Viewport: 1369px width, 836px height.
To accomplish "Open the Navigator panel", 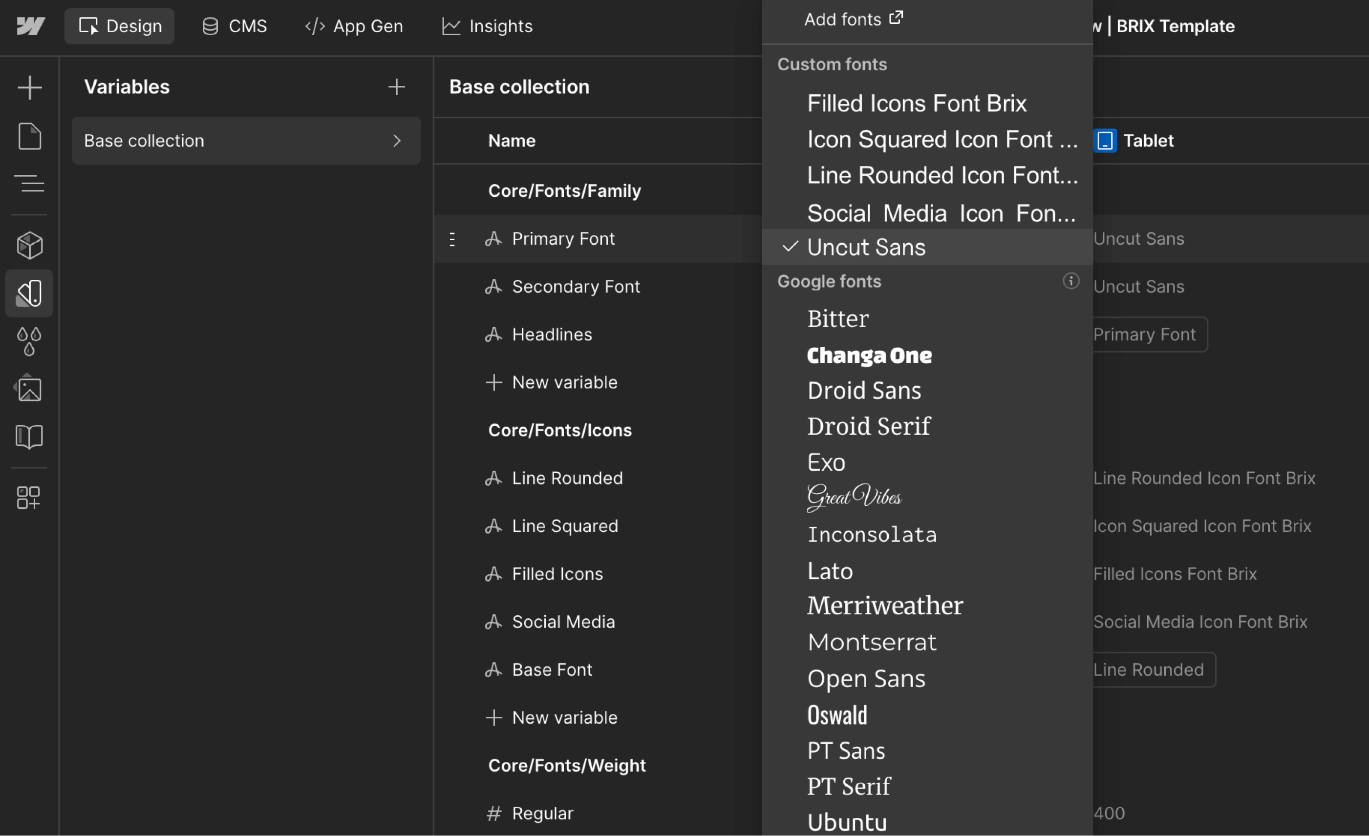I will pyautogui.click(x=29, y=183).
